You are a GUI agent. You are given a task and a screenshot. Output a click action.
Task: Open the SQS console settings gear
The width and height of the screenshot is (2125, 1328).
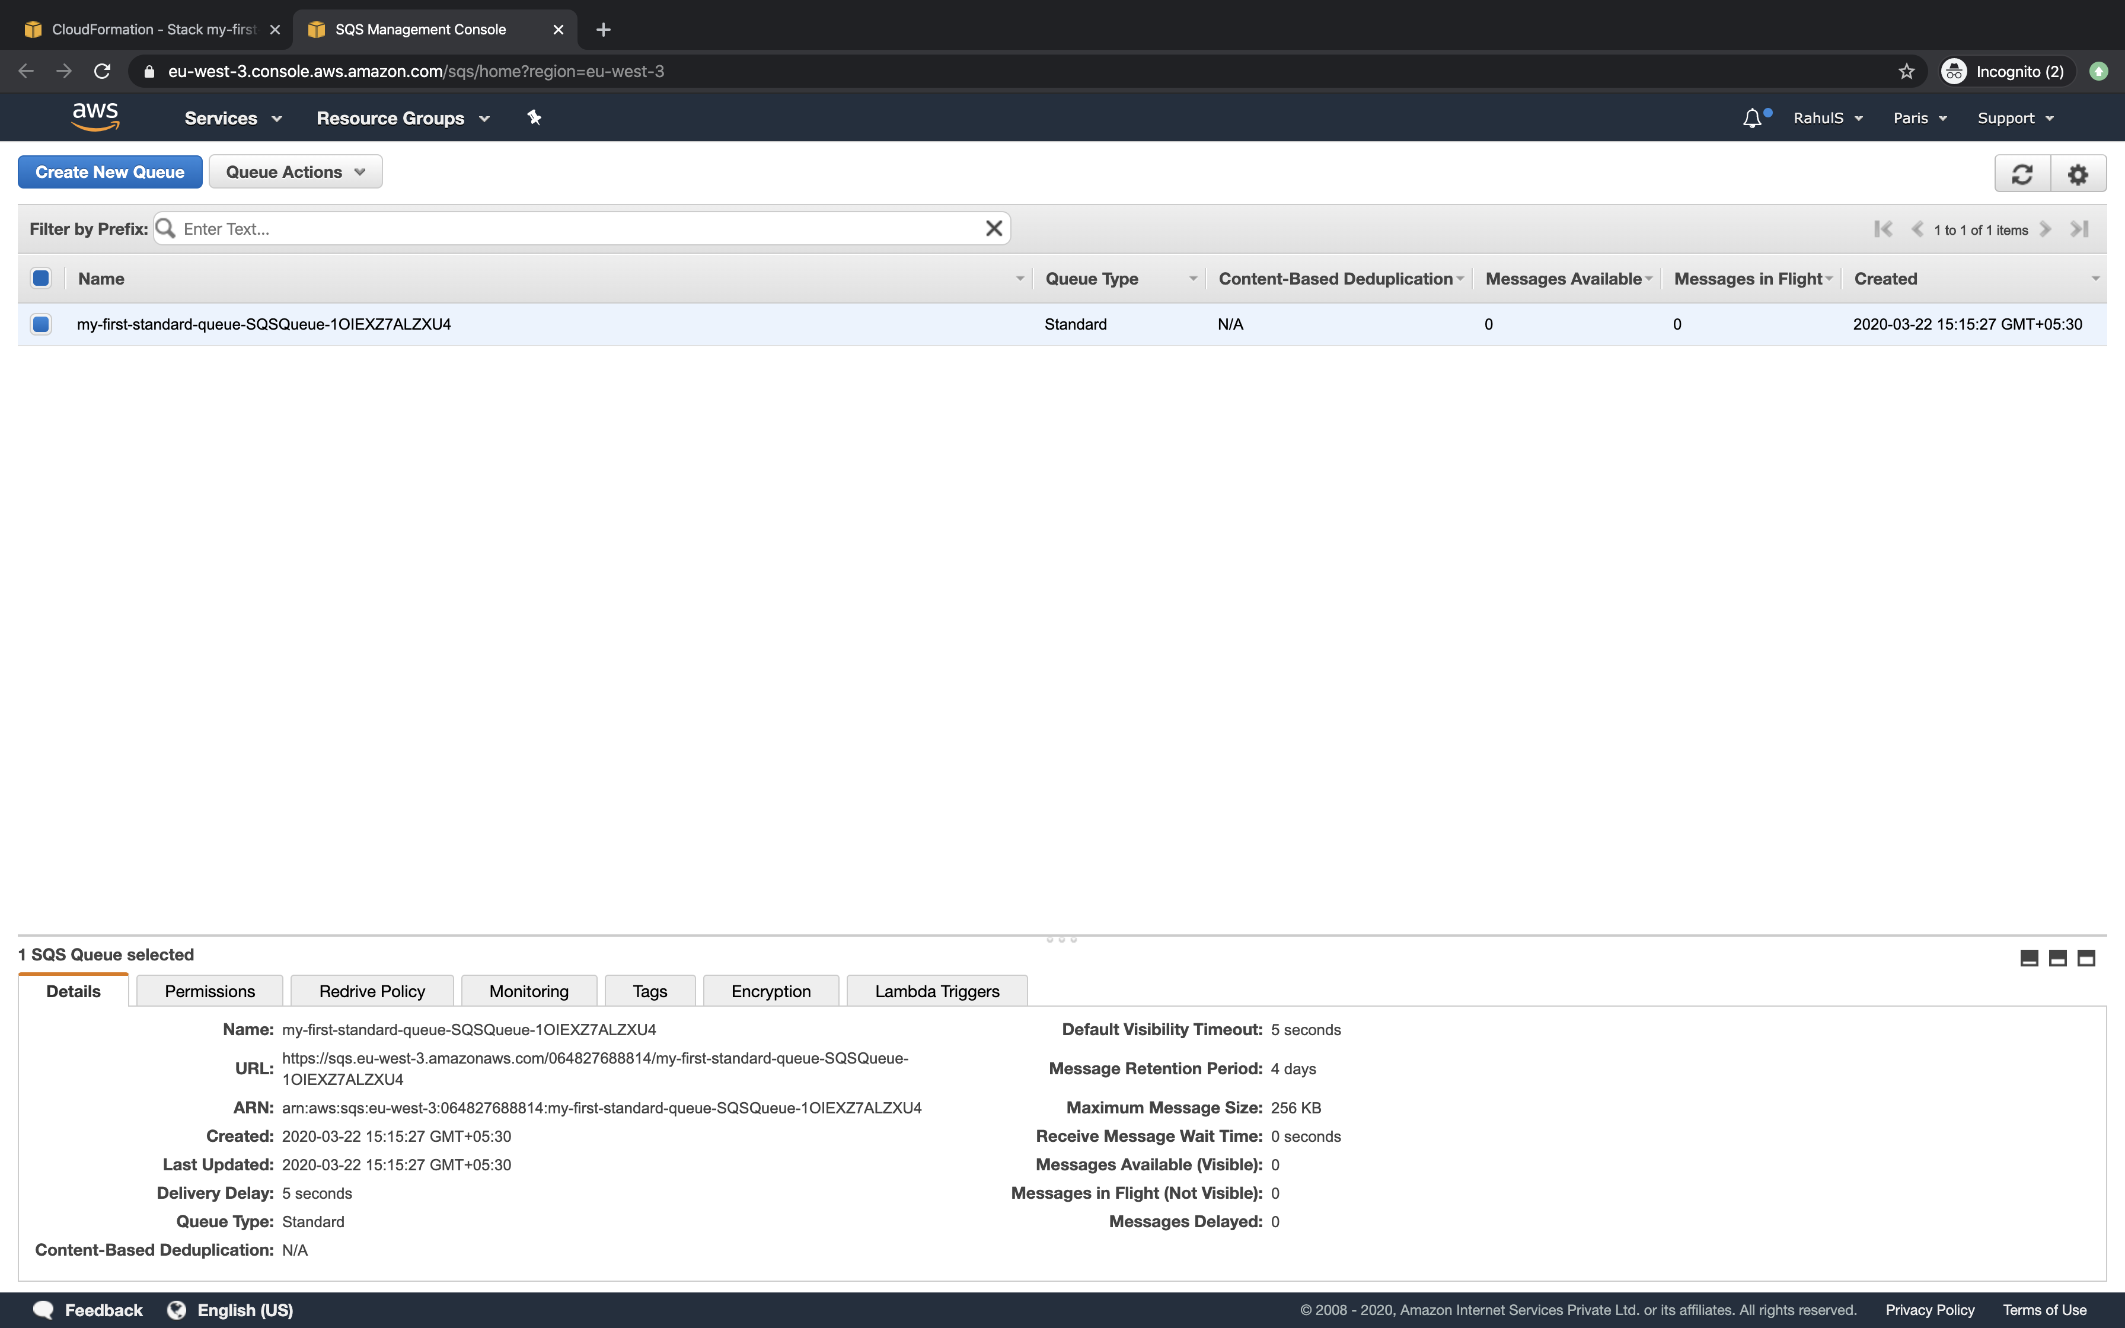(2078, 173)
